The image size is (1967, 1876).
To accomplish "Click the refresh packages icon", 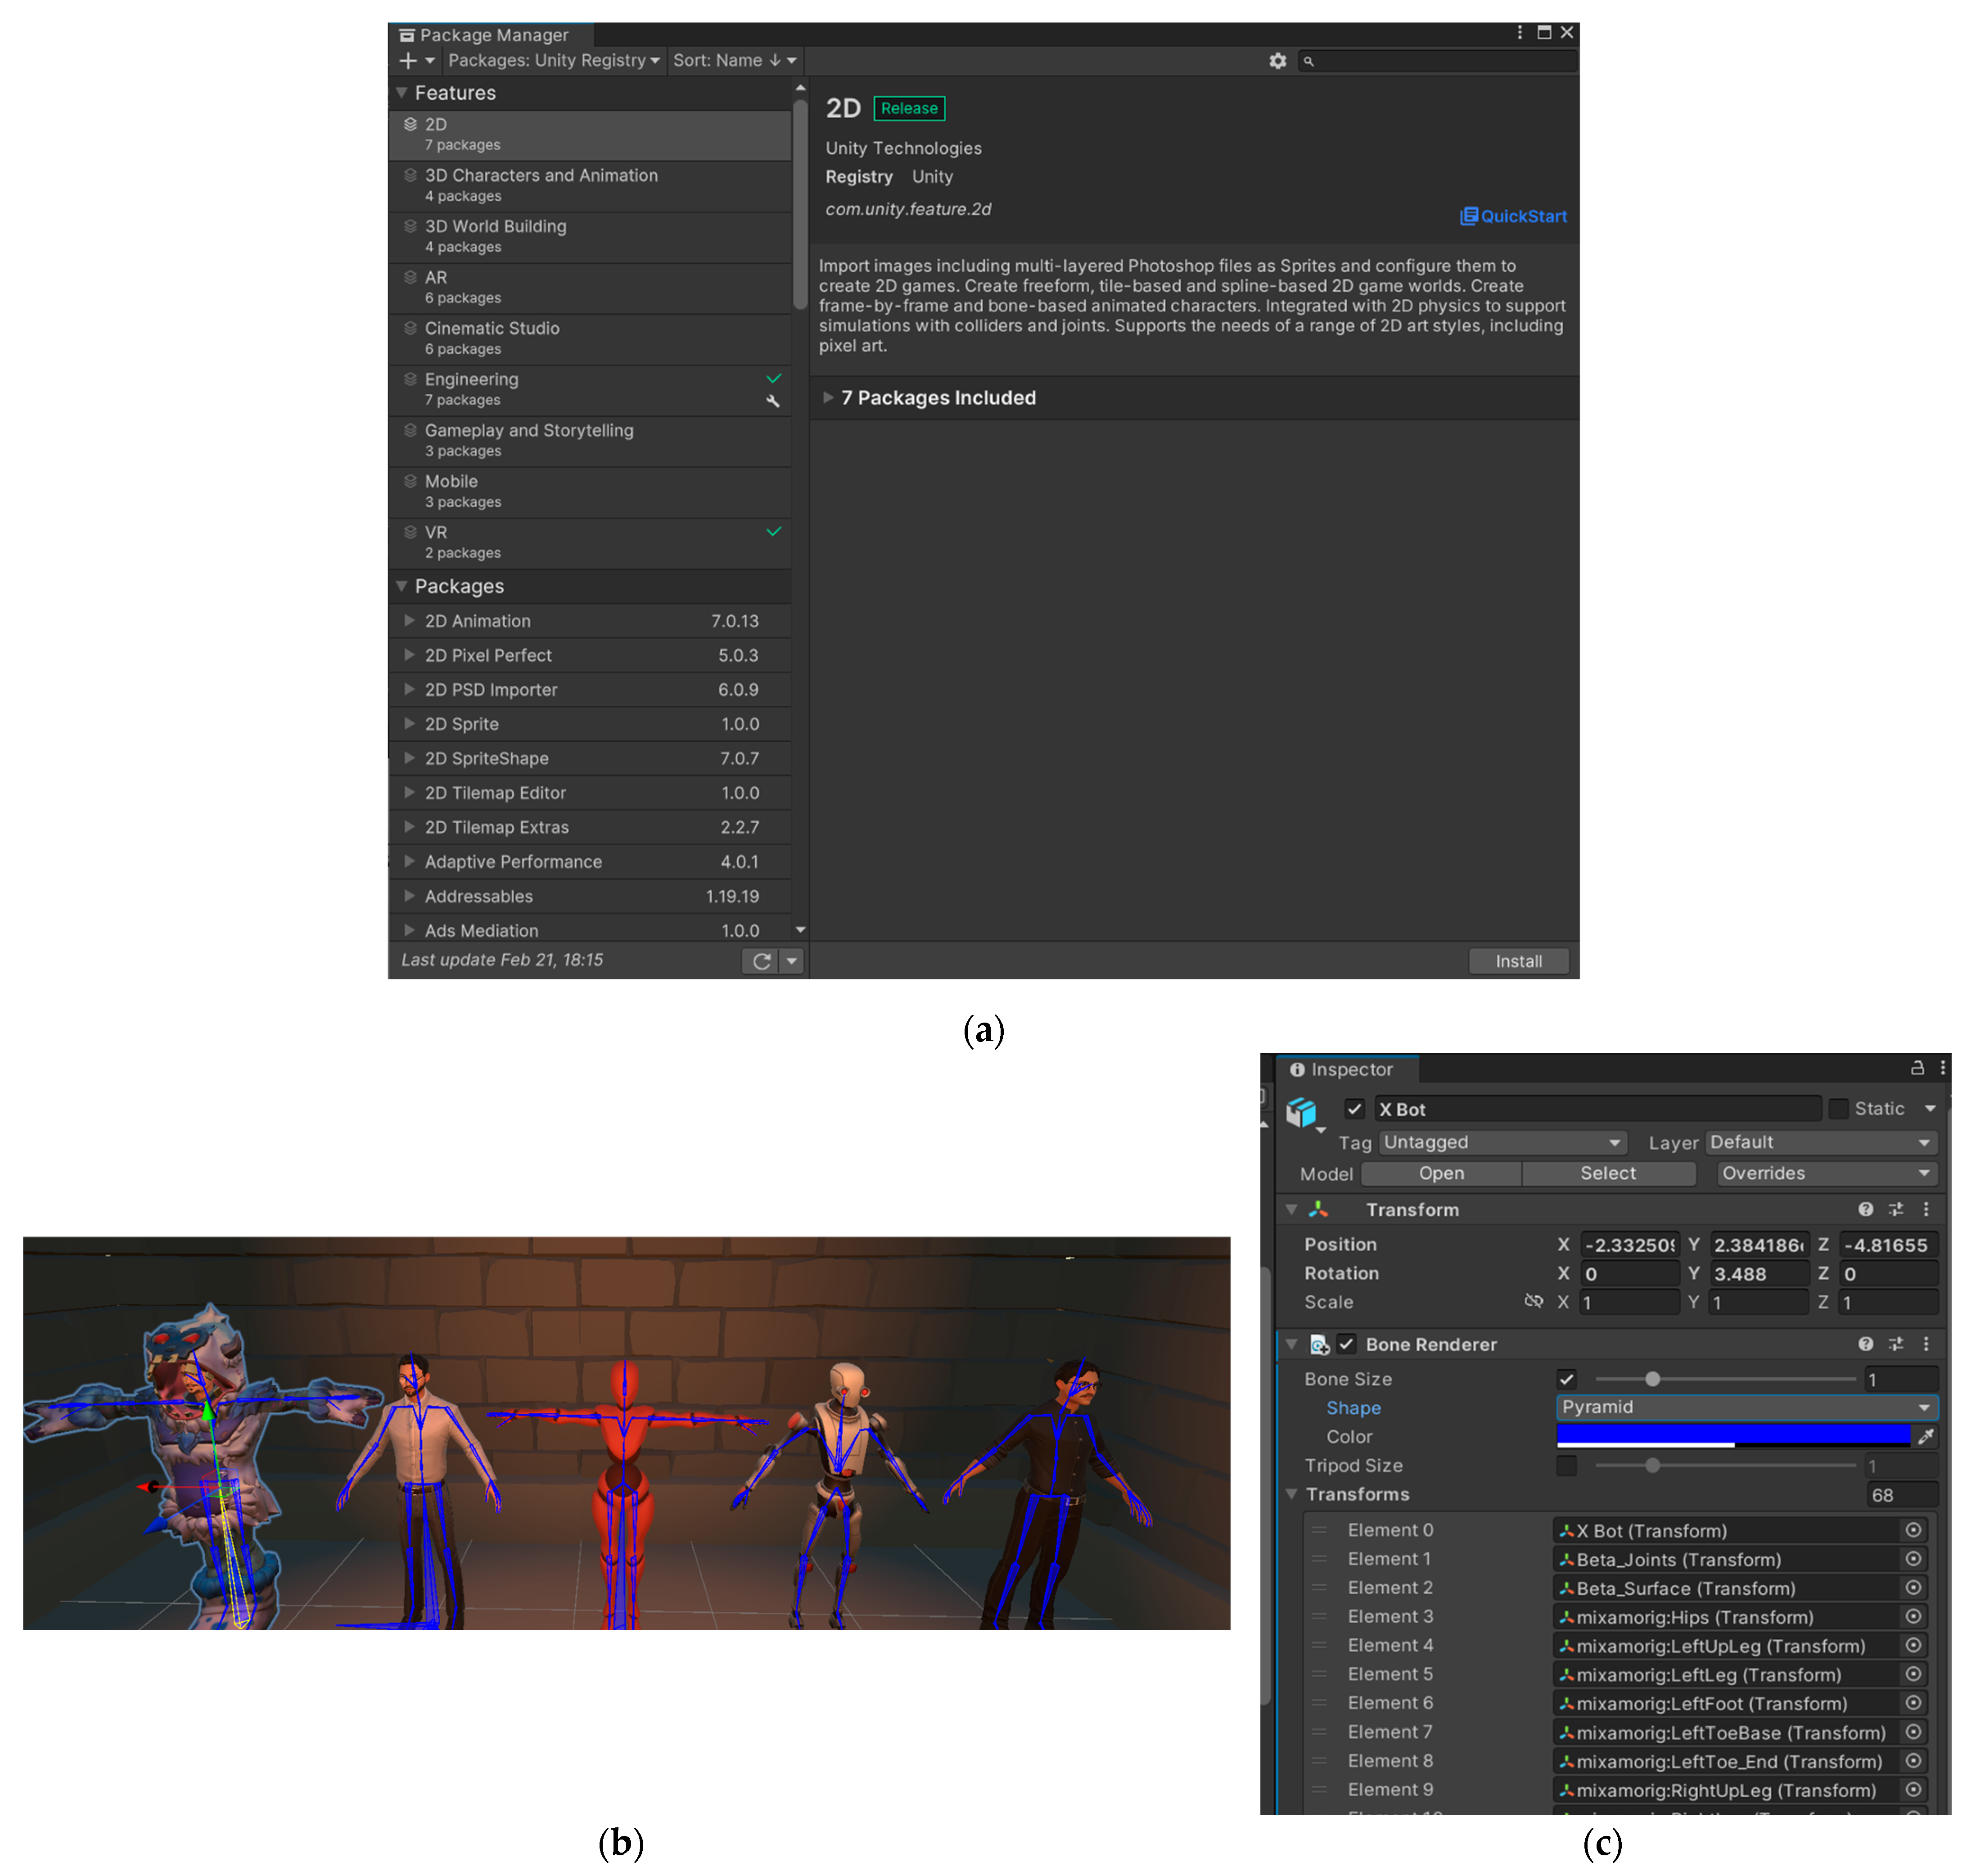I will [x=761, y=961].
